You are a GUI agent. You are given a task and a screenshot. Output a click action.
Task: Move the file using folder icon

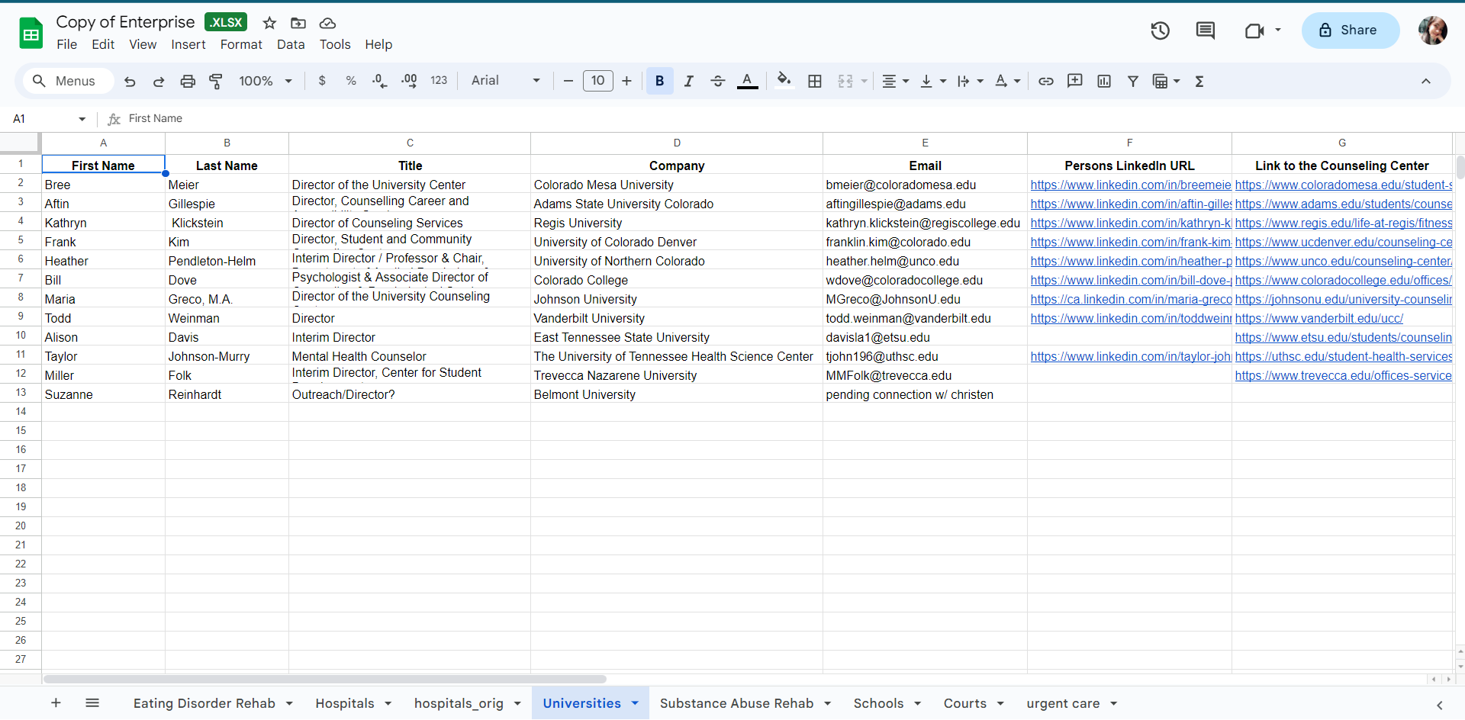(298, 23)
